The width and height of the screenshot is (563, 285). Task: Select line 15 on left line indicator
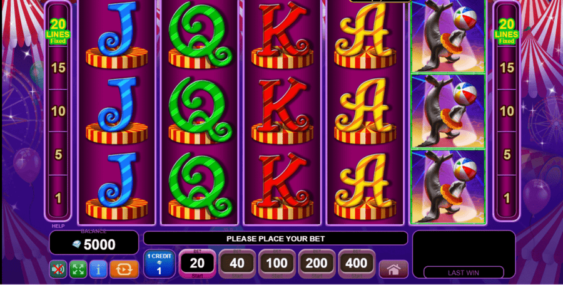(x=58, y=68)
